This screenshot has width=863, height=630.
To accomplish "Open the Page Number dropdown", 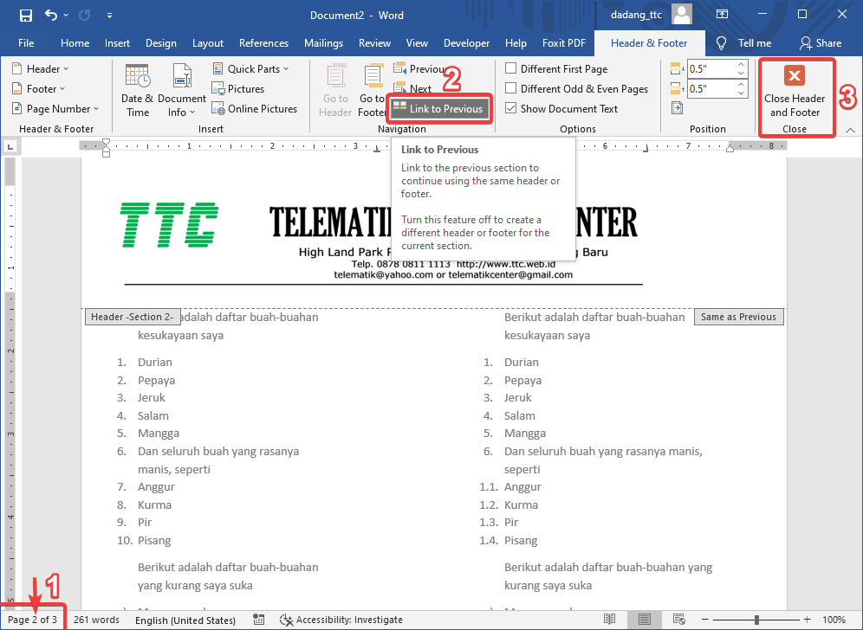I will click(56, 109).
